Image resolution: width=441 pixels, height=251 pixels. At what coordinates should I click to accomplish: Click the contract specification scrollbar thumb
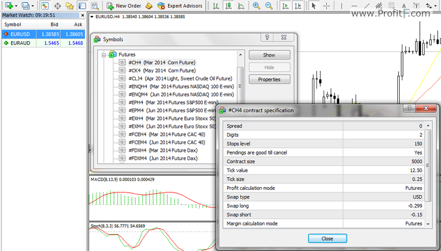pyautogui.click(x=428, y=165)
